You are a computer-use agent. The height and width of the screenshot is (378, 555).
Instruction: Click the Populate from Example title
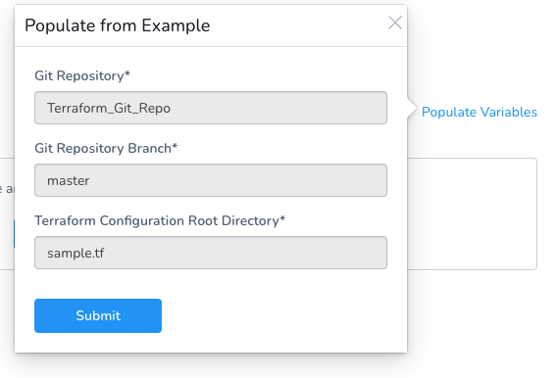click(117, 25)
